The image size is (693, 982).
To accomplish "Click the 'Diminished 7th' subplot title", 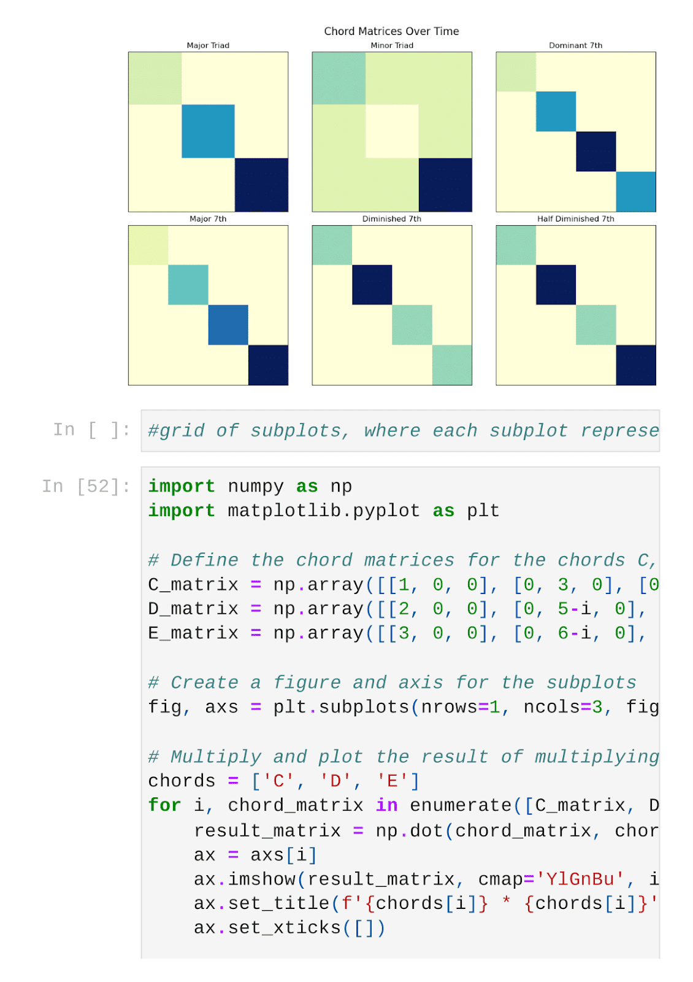I will click(x=392, y=218).
